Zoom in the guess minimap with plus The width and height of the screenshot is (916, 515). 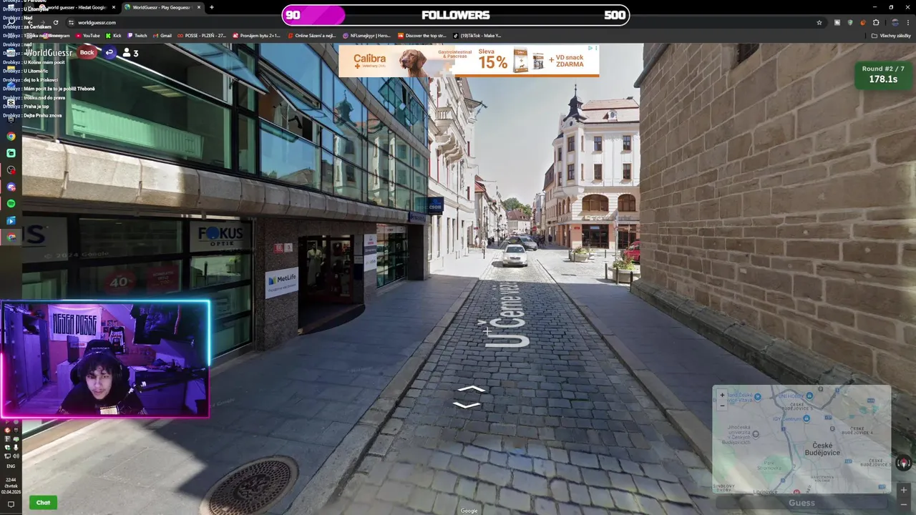pyautogui.click(x=722, y=395)
